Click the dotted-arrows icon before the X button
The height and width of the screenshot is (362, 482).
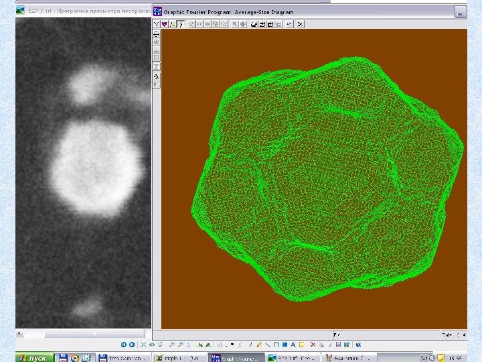pos(290,24)
